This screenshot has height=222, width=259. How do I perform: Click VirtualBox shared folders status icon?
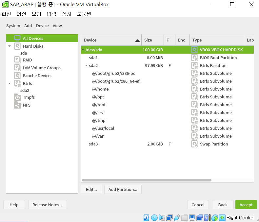click(185, 218)
